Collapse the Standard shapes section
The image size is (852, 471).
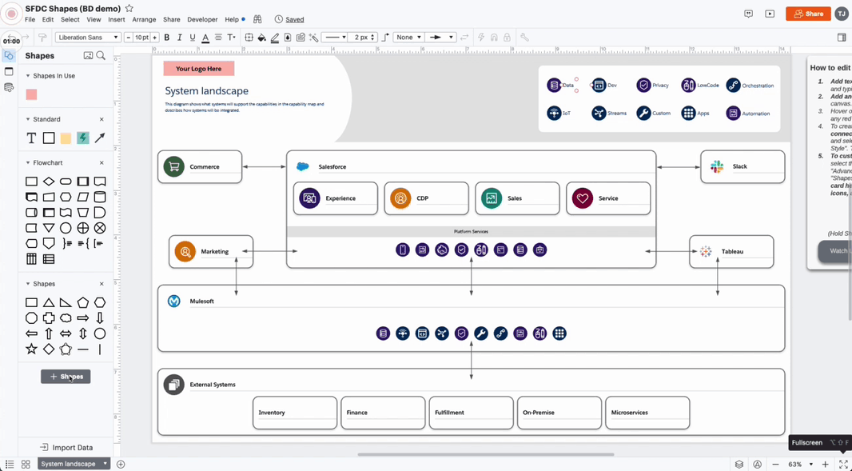(x=28, y=119)
